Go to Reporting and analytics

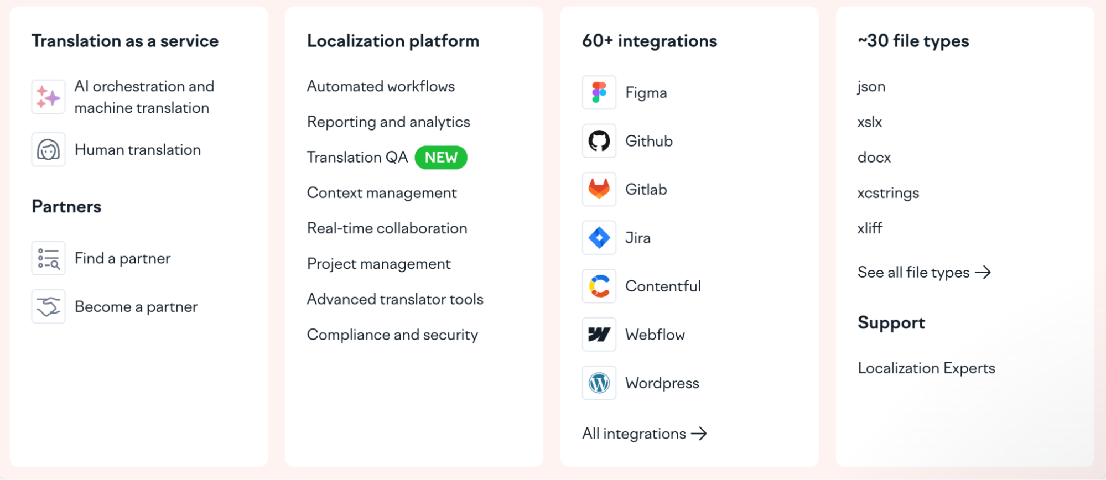pos(388,122)
